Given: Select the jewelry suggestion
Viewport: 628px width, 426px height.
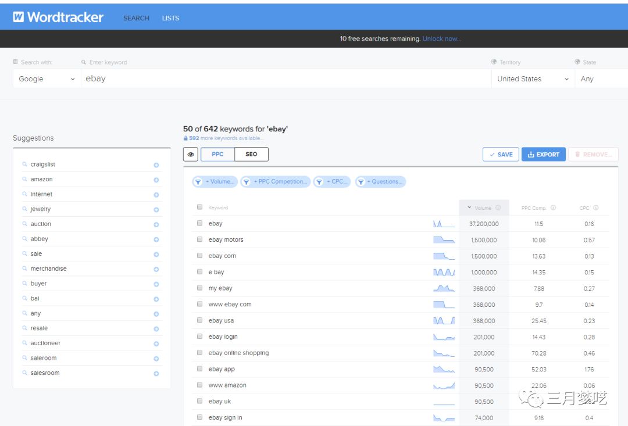Looking at the screenshot, I should (x=41, y=209).
